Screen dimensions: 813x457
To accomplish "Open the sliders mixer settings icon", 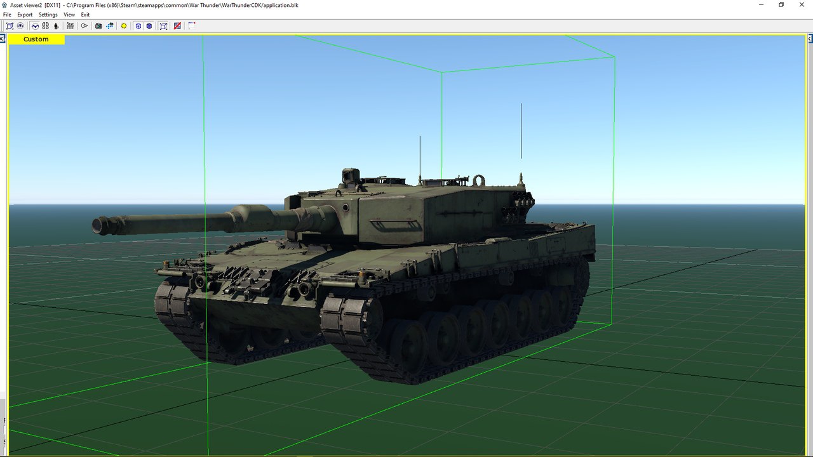I will pyautogui.click(x=70, y=26).
